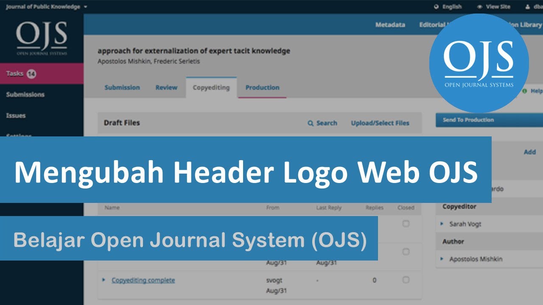
Task: Click svogt in the From column
Action: pyautogui.click(x=274, y=280)
